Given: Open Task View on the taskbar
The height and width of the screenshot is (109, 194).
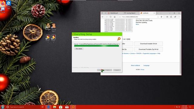Looking at the screenshot, I should click(x=42, y=107).
